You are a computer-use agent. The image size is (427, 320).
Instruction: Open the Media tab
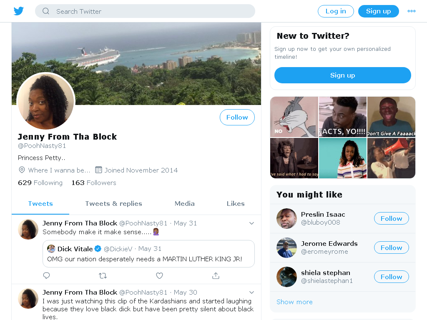(184, 203)
